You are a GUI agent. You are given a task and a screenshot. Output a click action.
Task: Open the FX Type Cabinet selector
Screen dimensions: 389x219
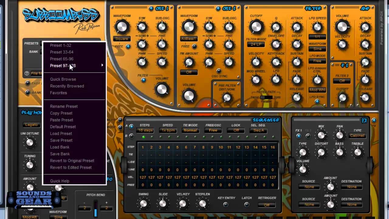tap(357, 136)
